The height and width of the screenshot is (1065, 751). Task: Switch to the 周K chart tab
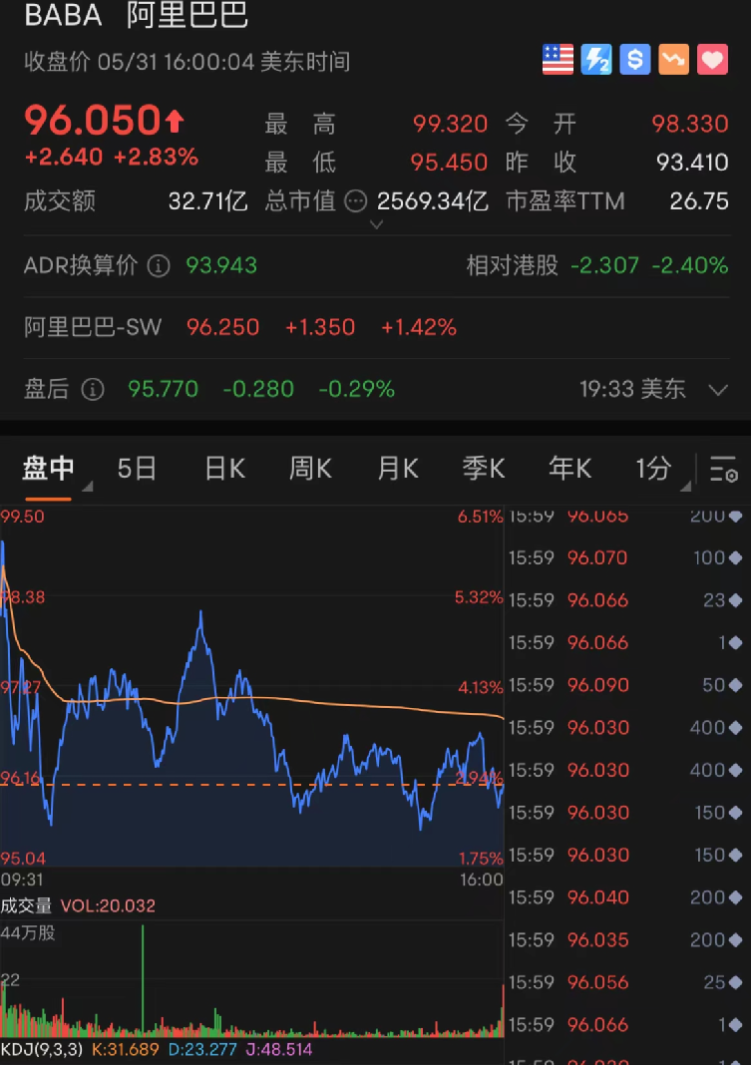pos(310,469)
